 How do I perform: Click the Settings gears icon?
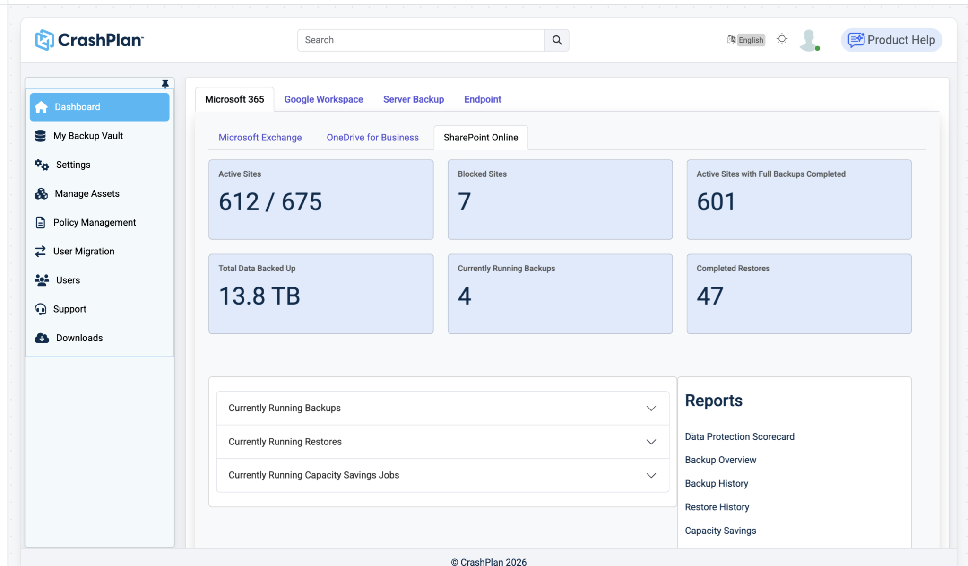pyautogui.click(x=42, y=165)
